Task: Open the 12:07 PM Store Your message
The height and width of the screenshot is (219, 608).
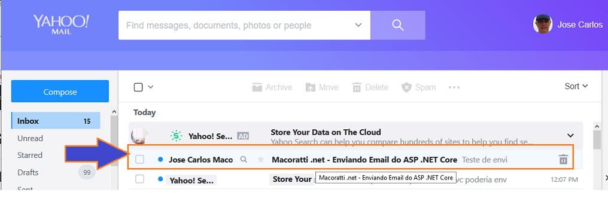Action: (291, 180)
